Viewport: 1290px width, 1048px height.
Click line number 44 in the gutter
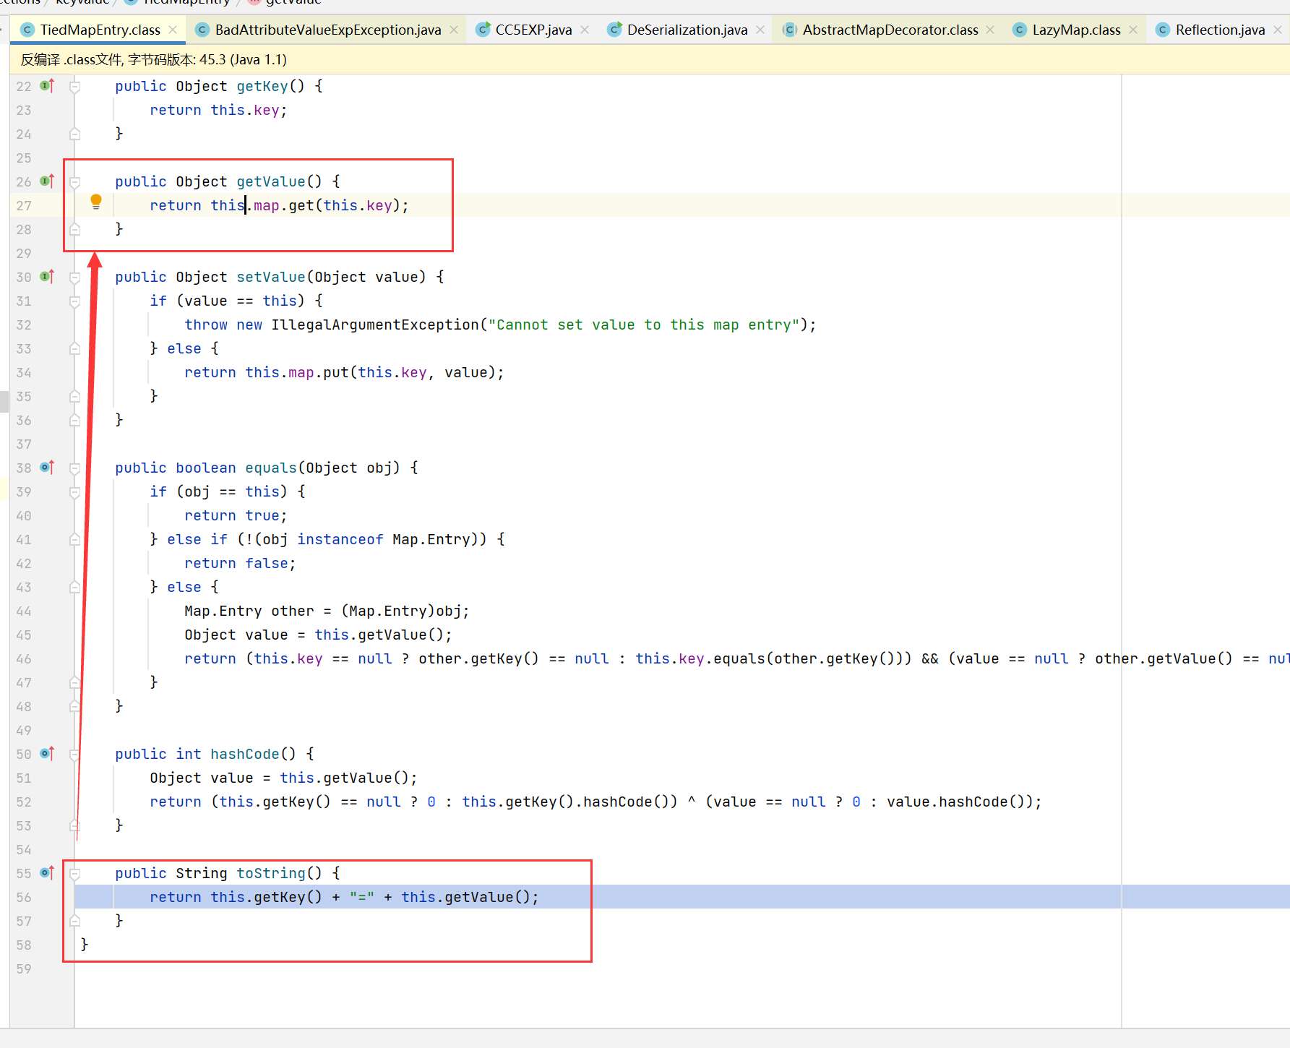click(24, 611)
